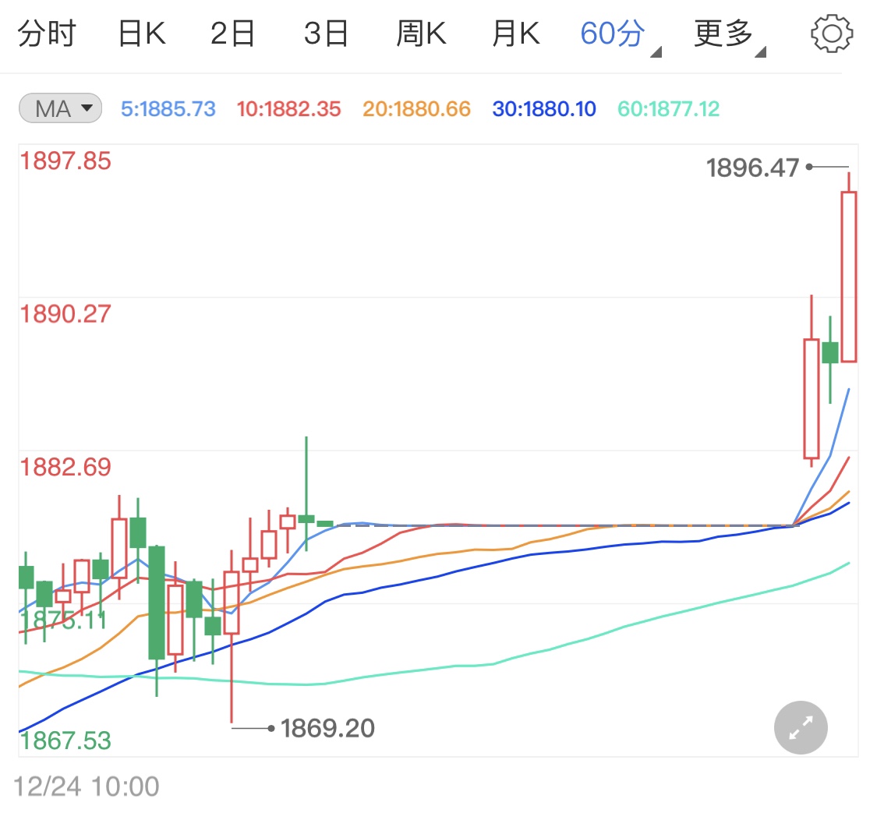Select the MA20 value 20:1880.66
Image resolution: width=877 pixels, height=813 pixels.
pyautogui.click(x=417, y=109)
